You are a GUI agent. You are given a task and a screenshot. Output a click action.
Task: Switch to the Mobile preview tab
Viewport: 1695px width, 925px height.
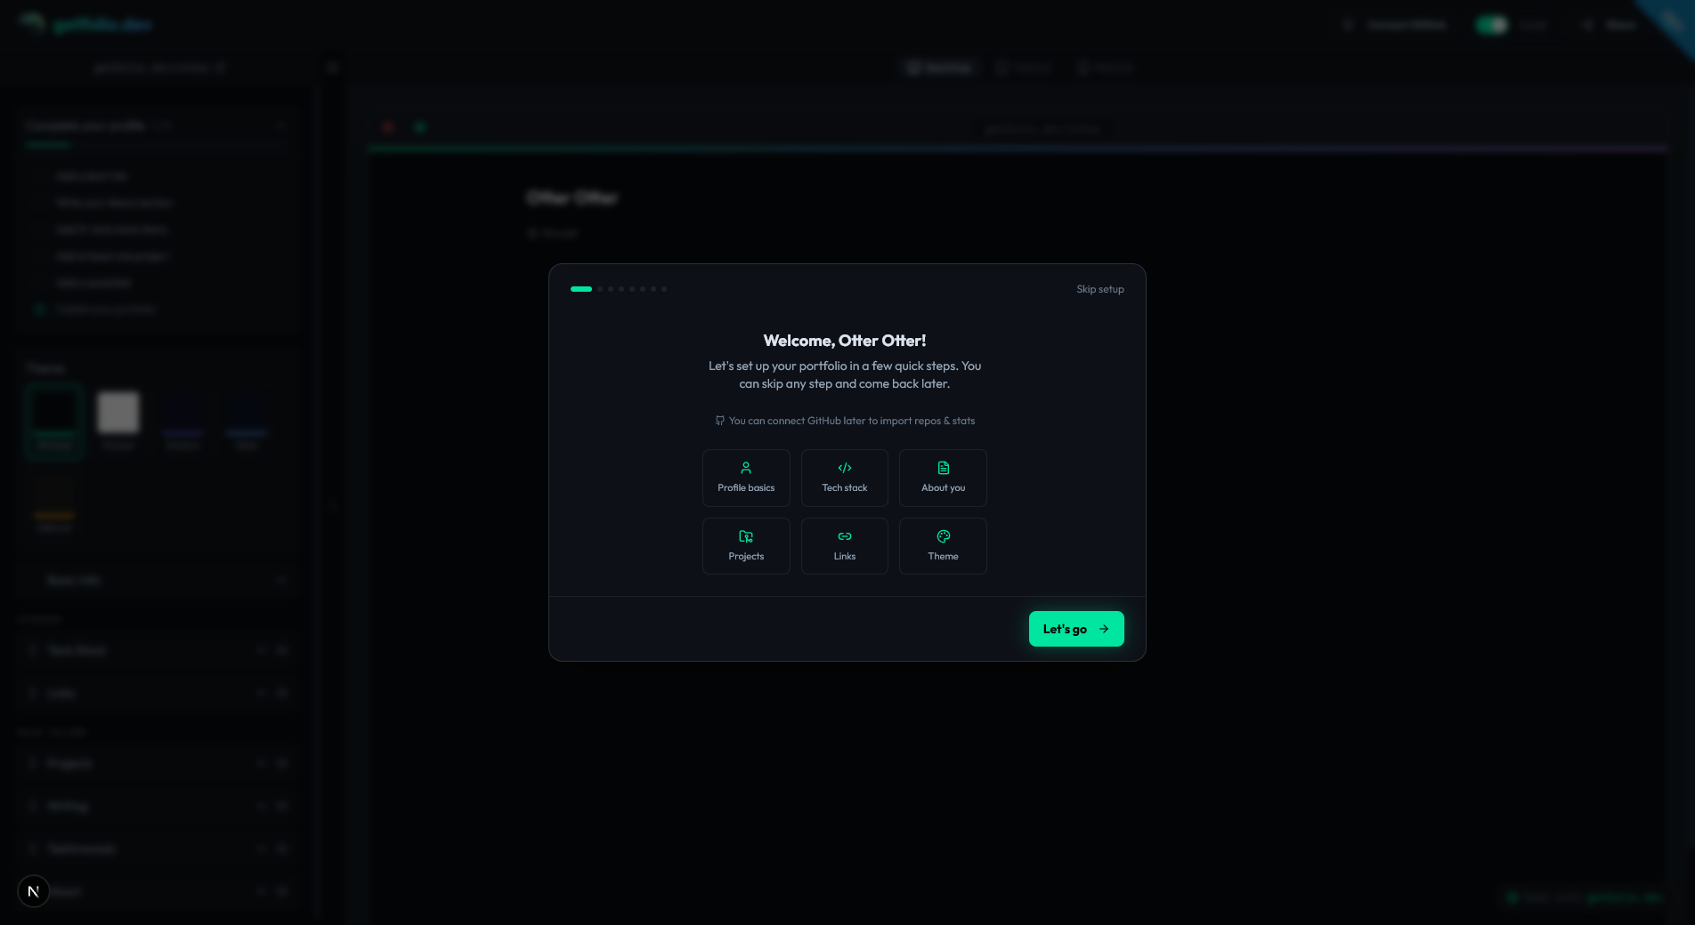(1106, 68)
